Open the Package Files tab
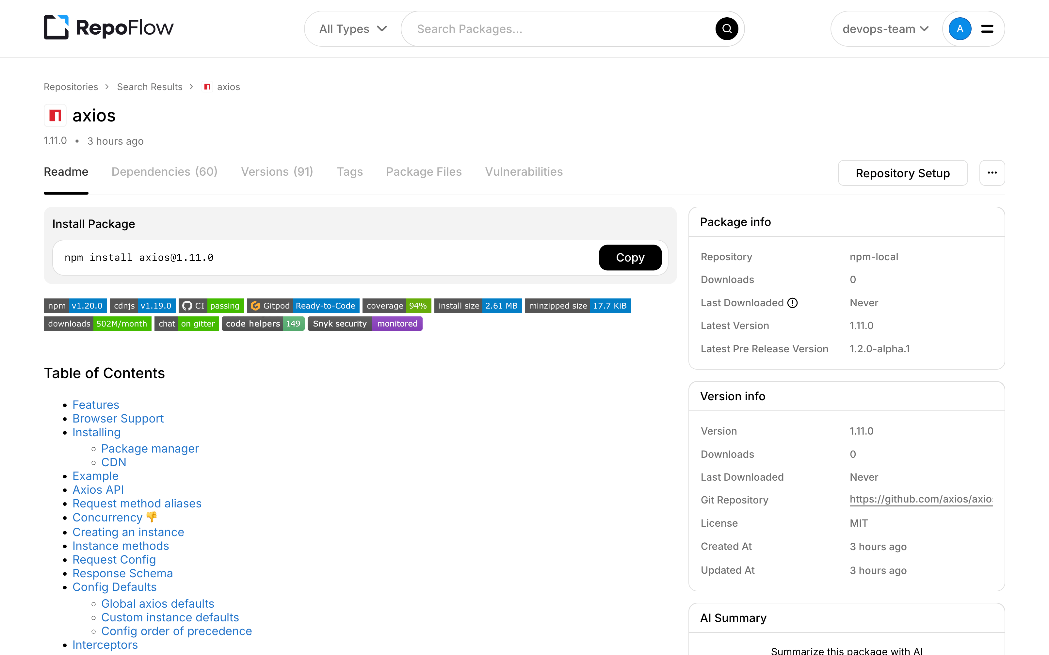 [424, 172]
